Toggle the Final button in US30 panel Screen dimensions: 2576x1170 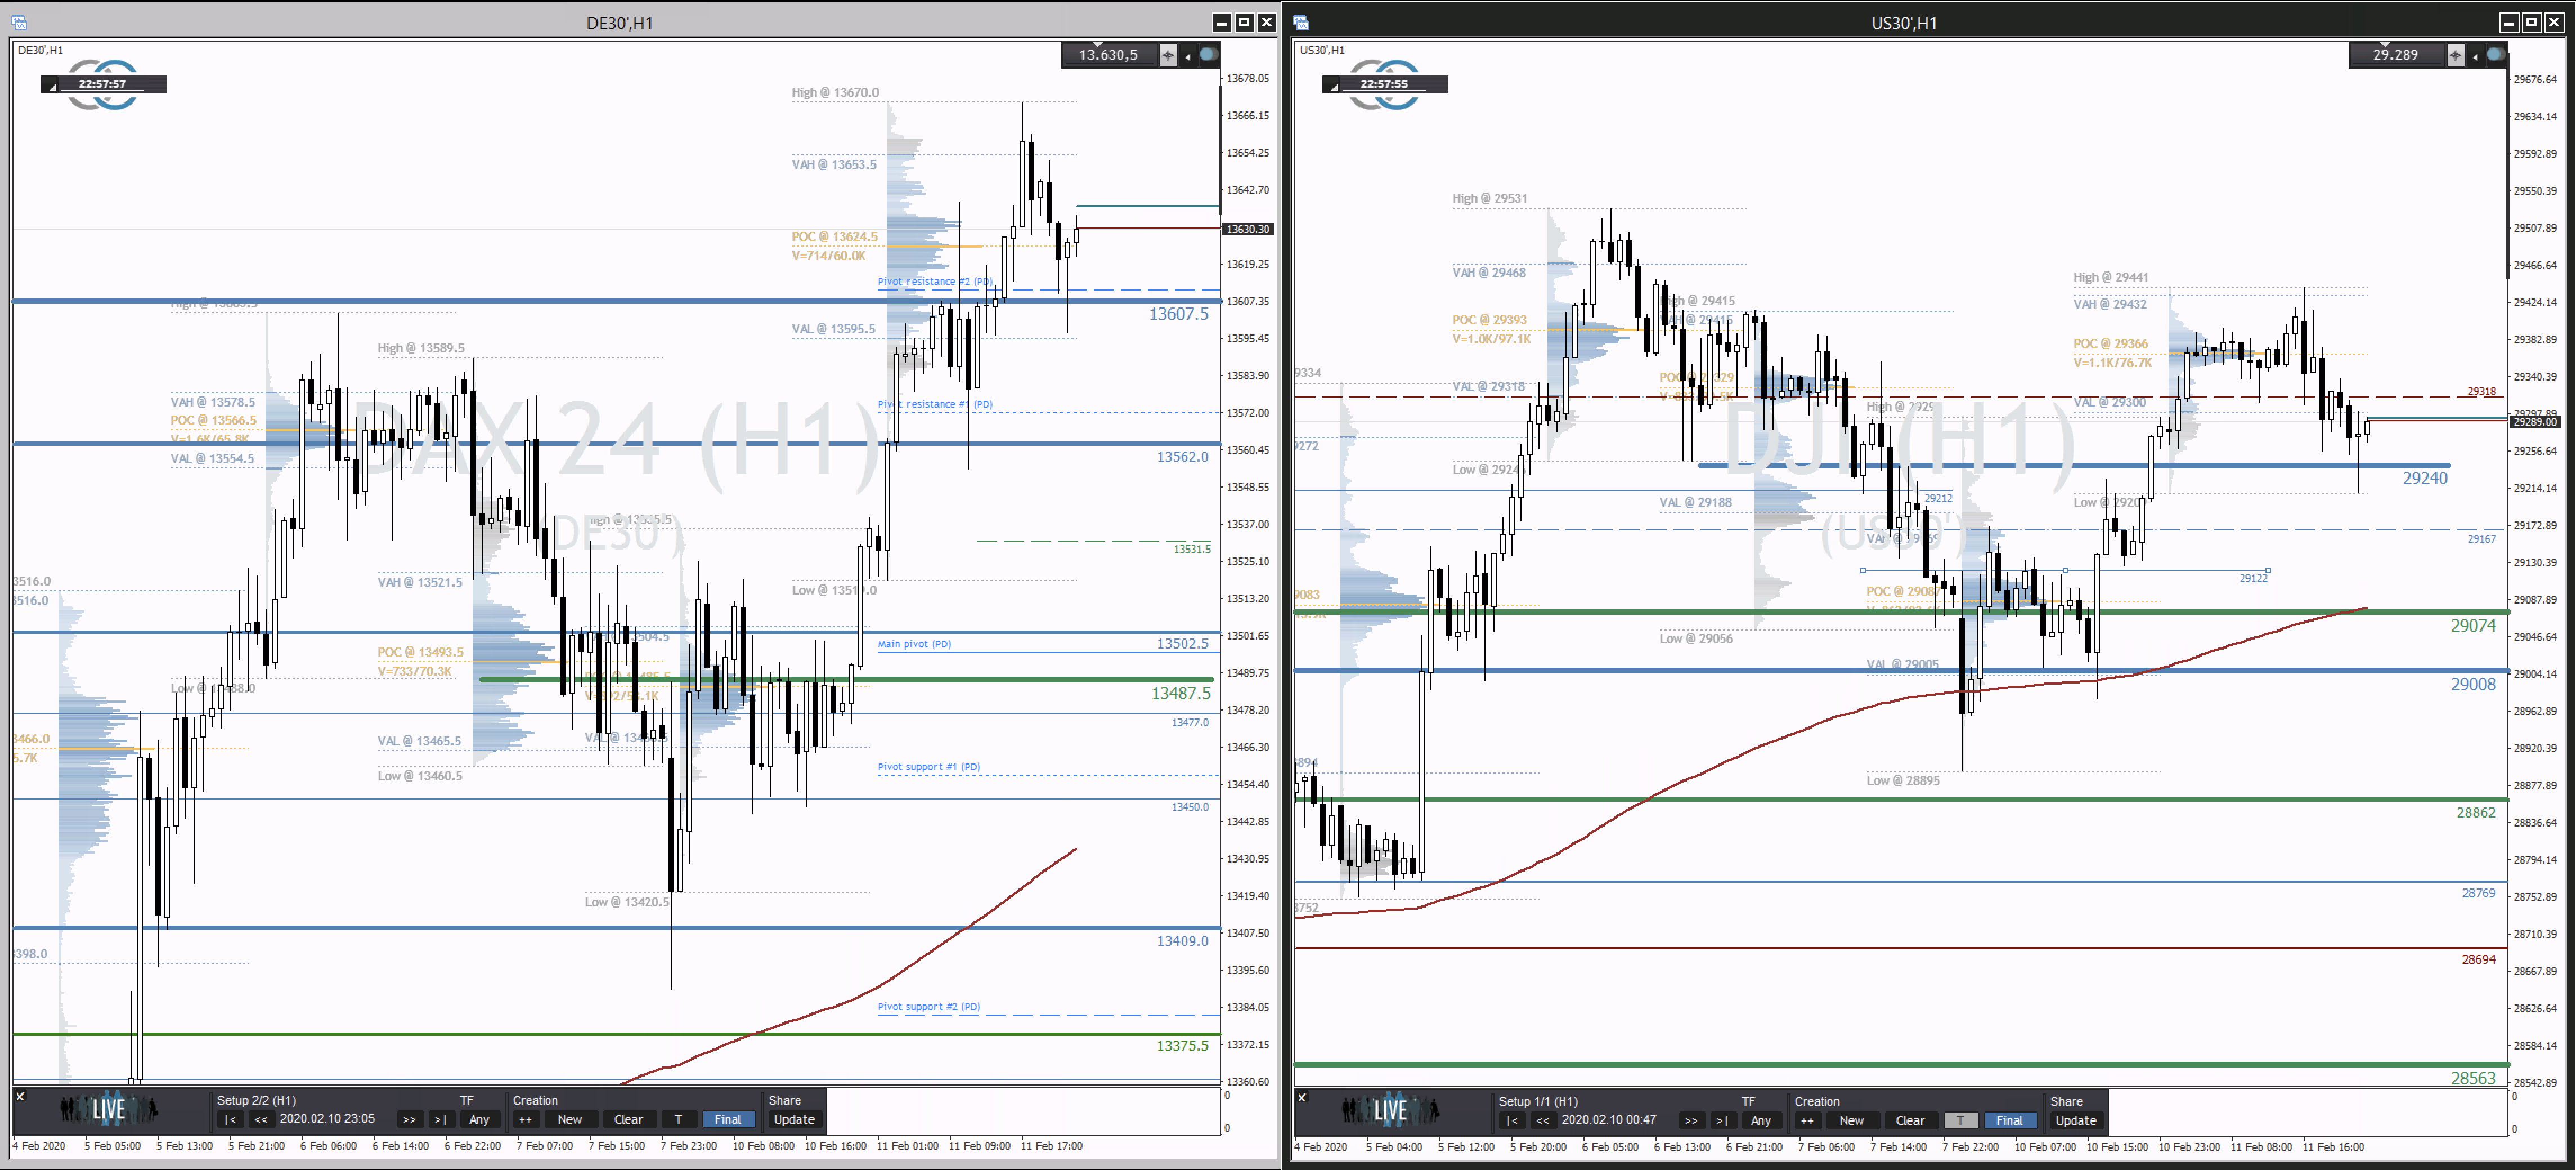point(2010,1120)
